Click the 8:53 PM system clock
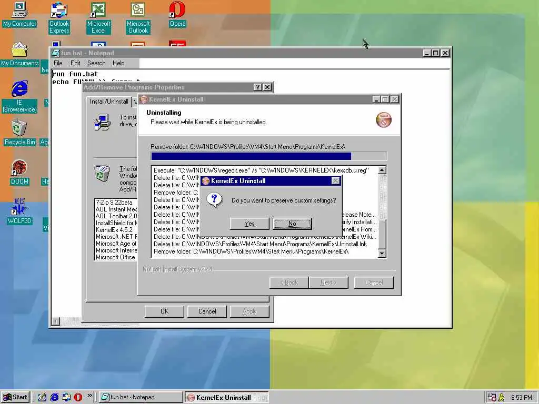 click(x=521, y=398)
